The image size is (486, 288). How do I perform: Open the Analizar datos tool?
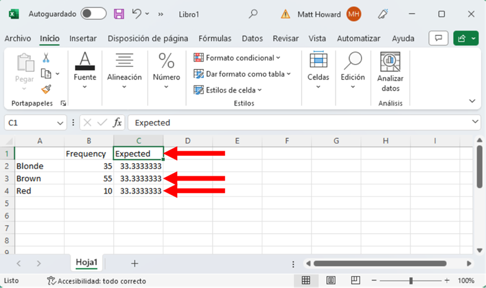(x=390, y=71)
